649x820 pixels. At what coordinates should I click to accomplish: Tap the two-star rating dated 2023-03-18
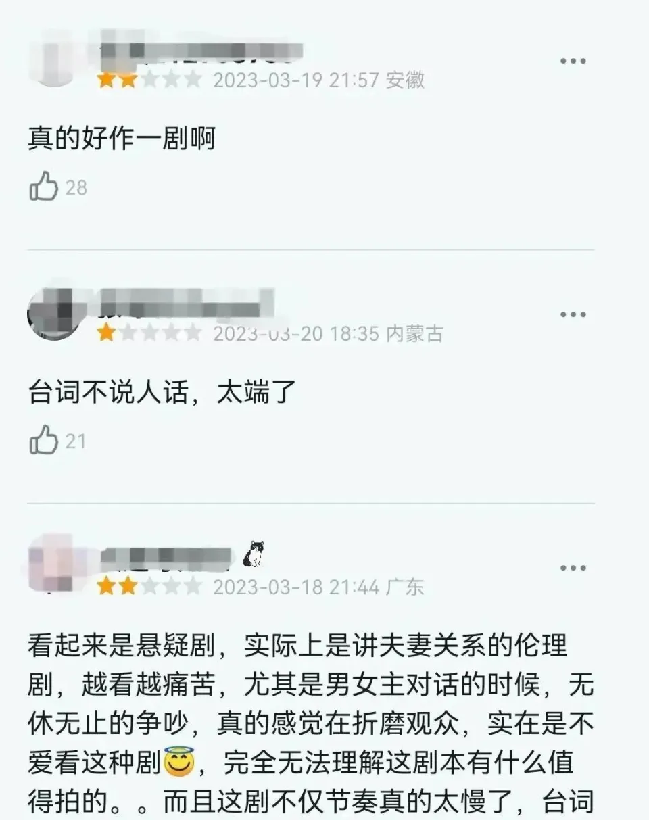[149, 587]
